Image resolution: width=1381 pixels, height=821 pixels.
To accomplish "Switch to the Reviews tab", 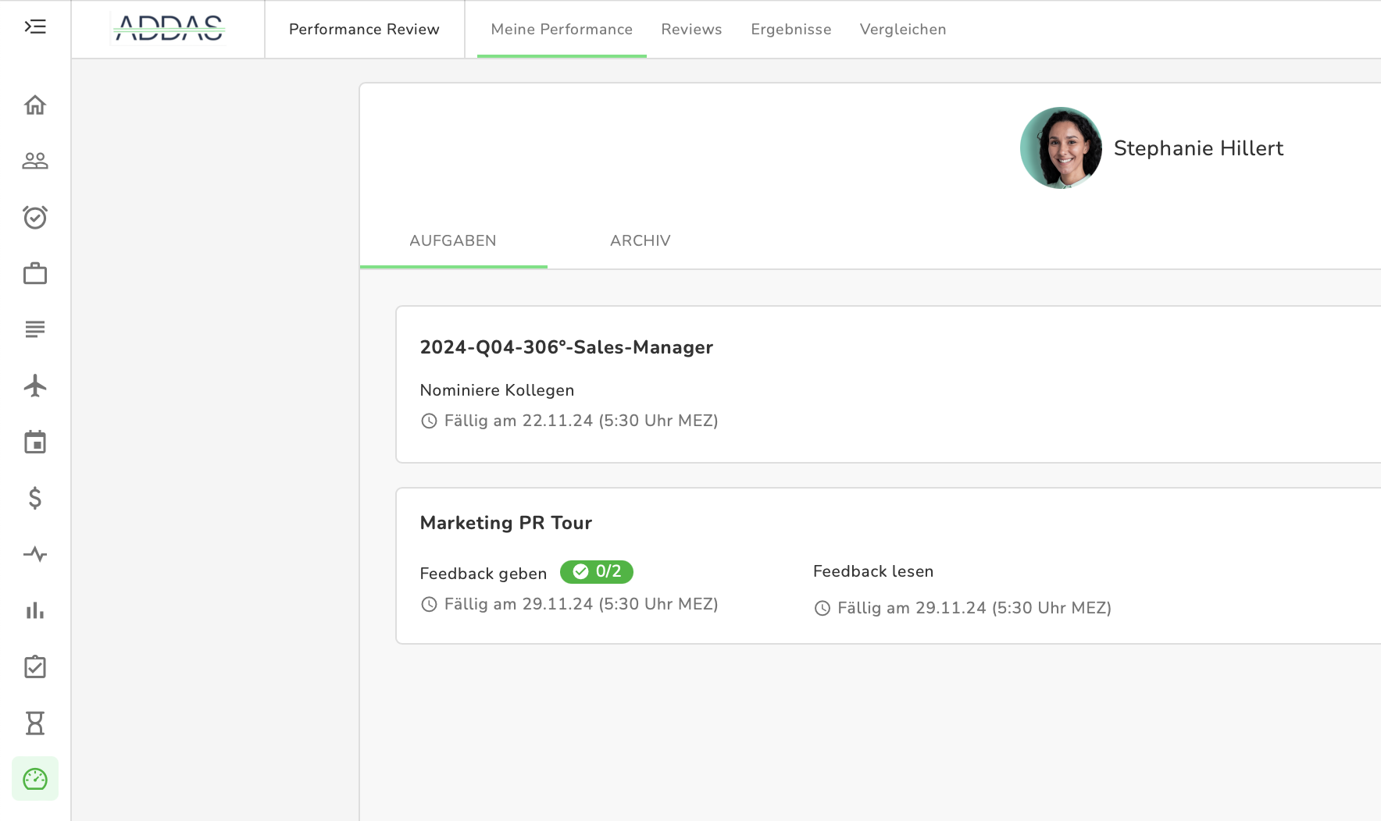I will point(691,30).
